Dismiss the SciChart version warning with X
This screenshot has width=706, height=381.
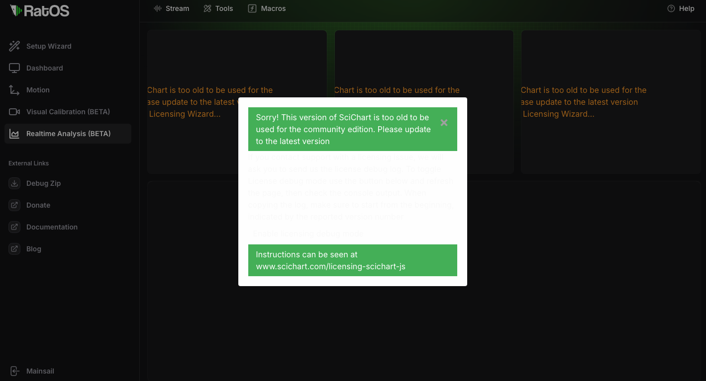pos(444,123)
